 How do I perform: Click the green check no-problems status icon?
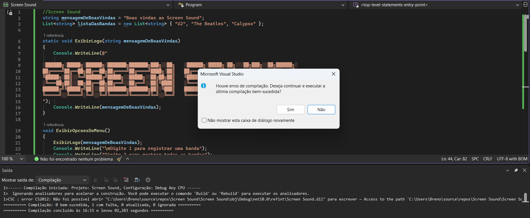[37, 159]
